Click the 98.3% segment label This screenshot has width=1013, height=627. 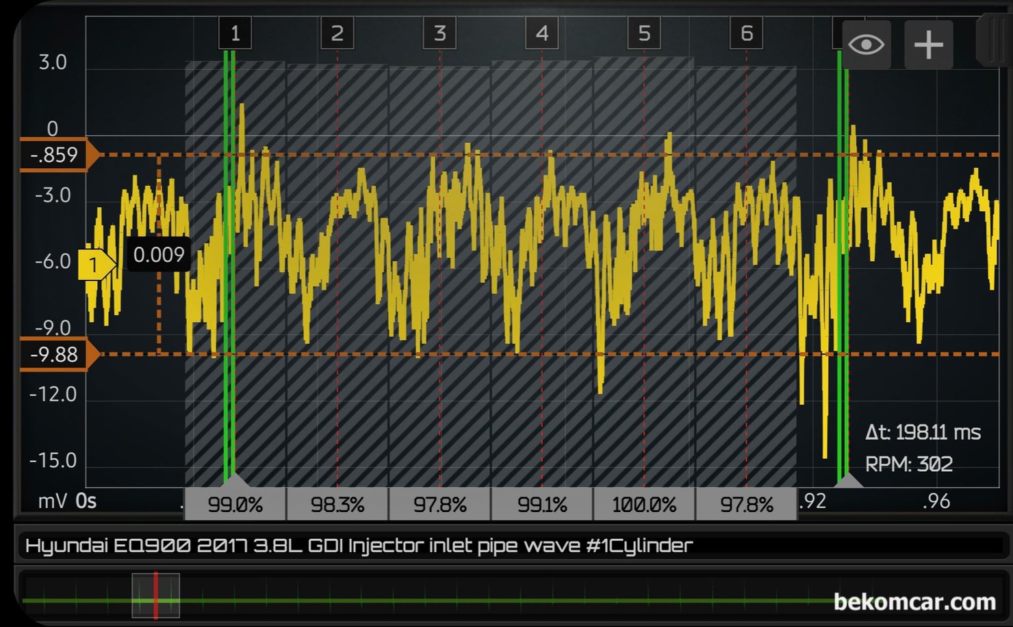coord(337,505)
